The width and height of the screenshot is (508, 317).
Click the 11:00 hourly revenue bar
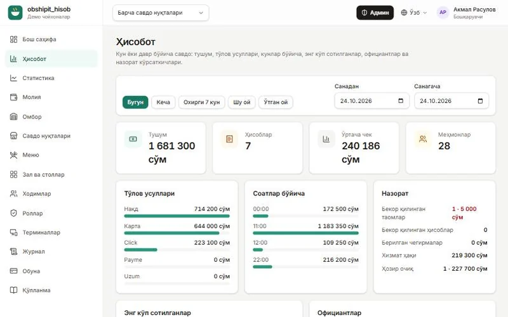(305, 233)
